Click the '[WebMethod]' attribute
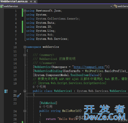This screenshot has height=123, width=128. (48, 103)
